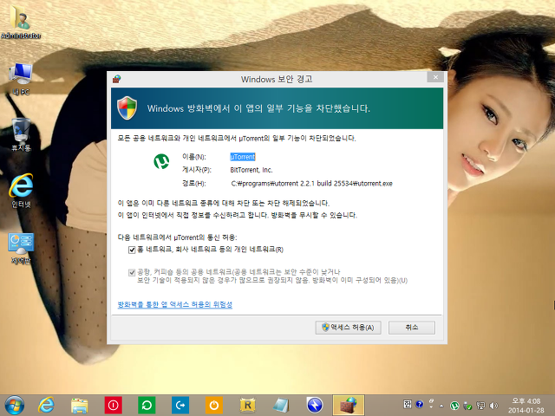The height and width of the screenshot is (416, 555).
Task: Click the utorrent.exe path text
Action: point(312,183)
